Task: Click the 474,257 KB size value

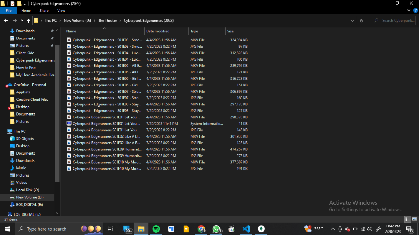Action: coord(238,149)
